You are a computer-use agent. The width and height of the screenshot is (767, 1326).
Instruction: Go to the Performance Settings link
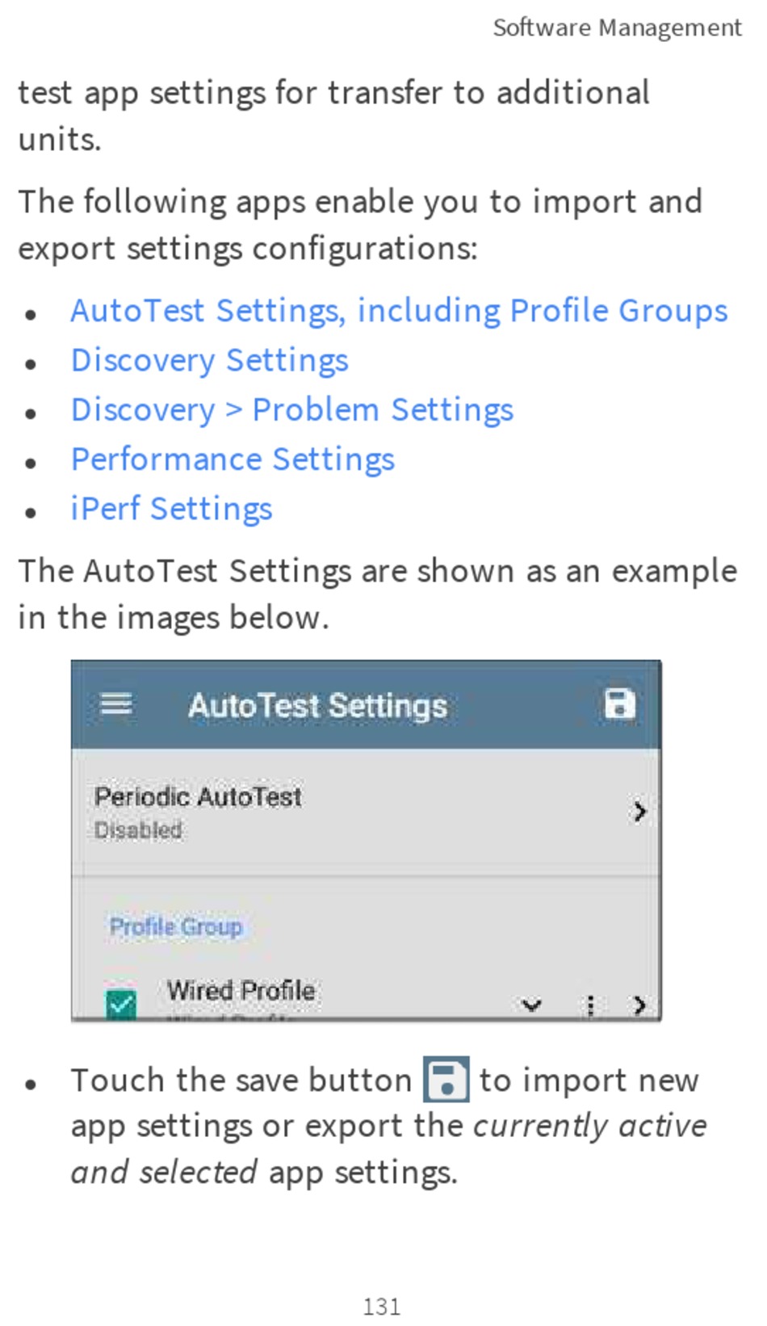click(x=233, y=459)
